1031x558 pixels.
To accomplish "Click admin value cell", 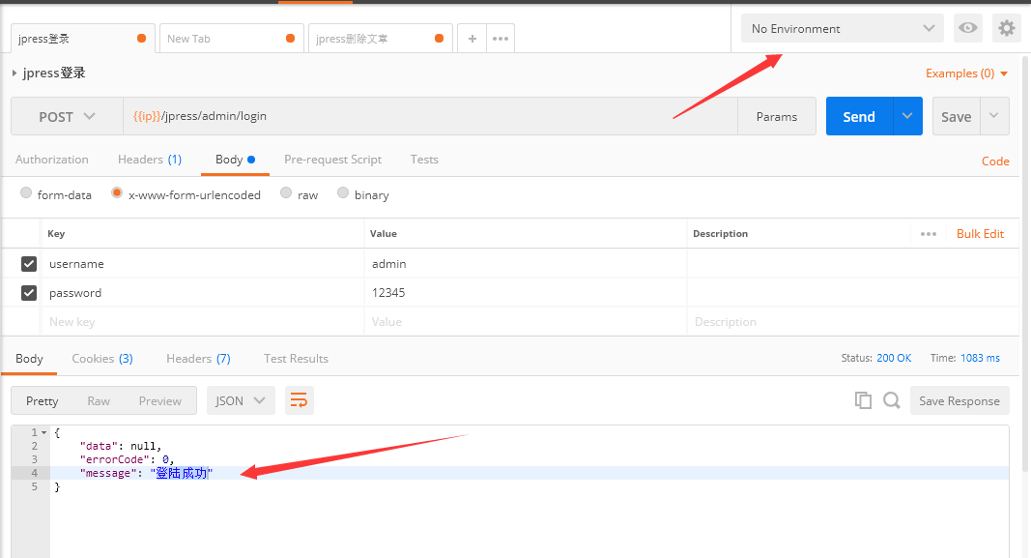I will [526, 264].
